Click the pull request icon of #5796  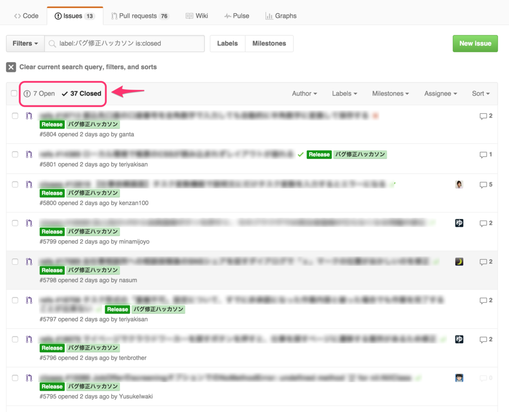(x=29, y=339)
